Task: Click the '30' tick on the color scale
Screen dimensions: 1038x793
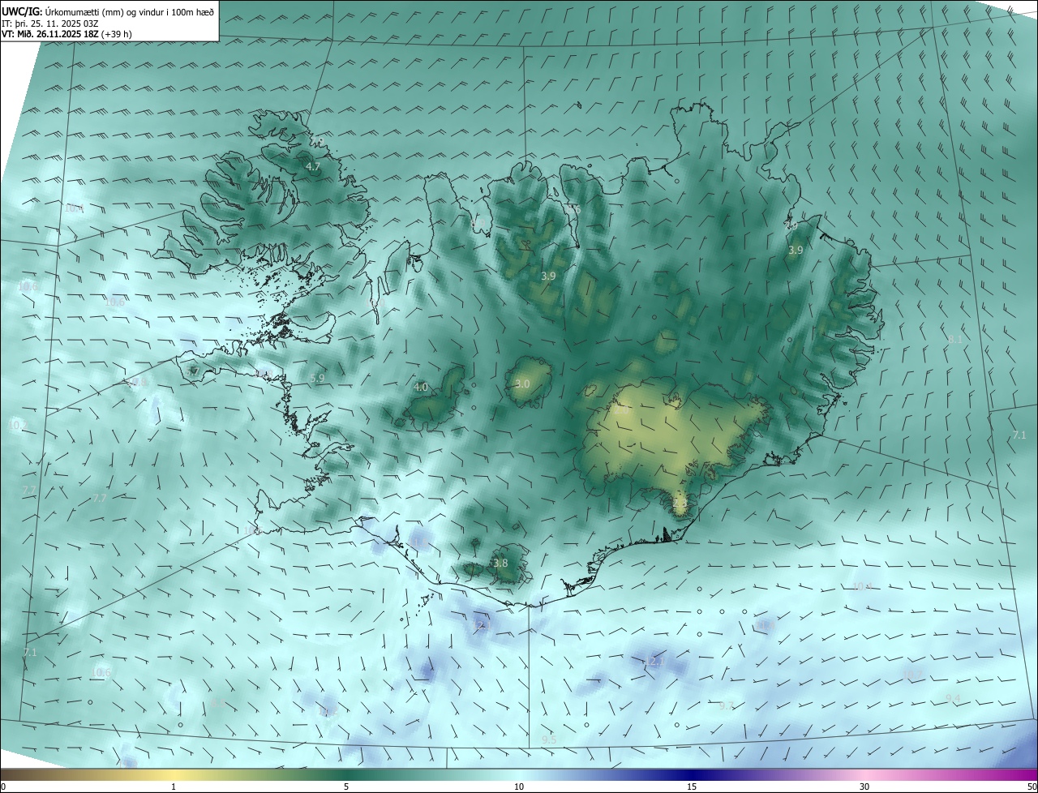Action: [x=864, y=787]
